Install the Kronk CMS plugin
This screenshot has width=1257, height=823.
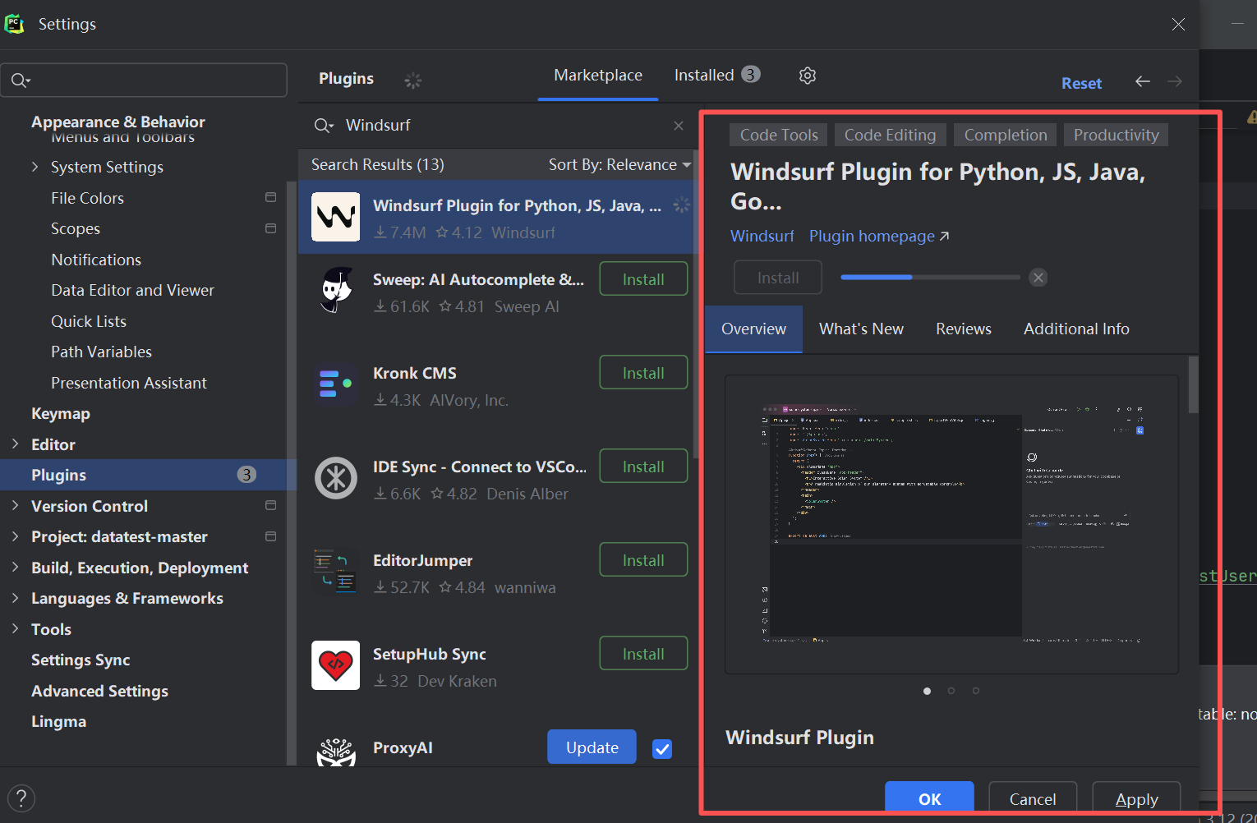pos(643,373)
